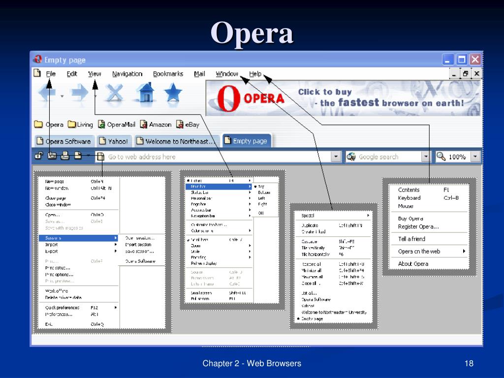Click page icon inside the address field
The width and height of the screenshot is (504, 378).
(100, 157)
